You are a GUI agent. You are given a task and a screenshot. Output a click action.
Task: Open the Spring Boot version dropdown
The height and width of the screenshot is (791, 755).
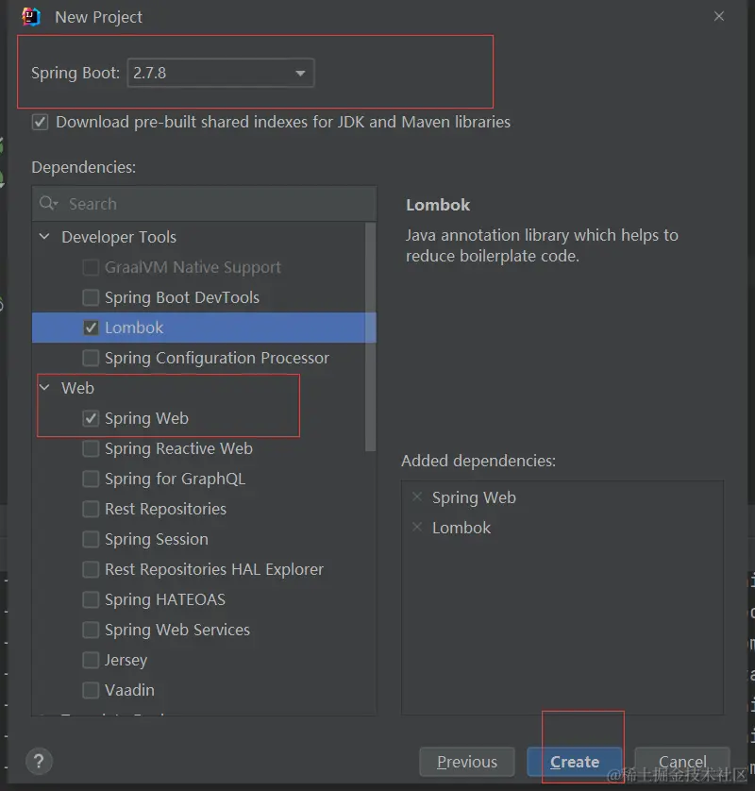coord(221,73)
